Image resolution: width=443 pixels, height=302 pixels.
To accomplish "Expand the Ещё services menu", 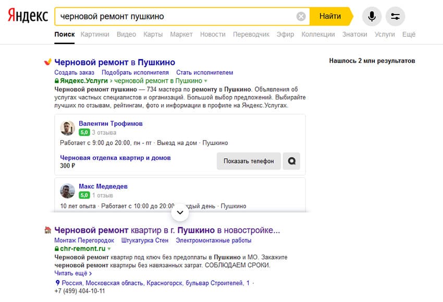I will pos(409,34).
